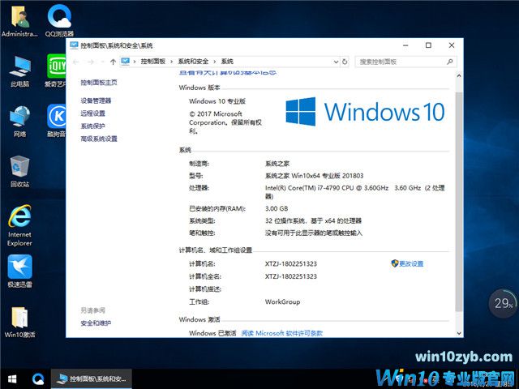Click the window title bar system icon

click(x=74, y=45)
